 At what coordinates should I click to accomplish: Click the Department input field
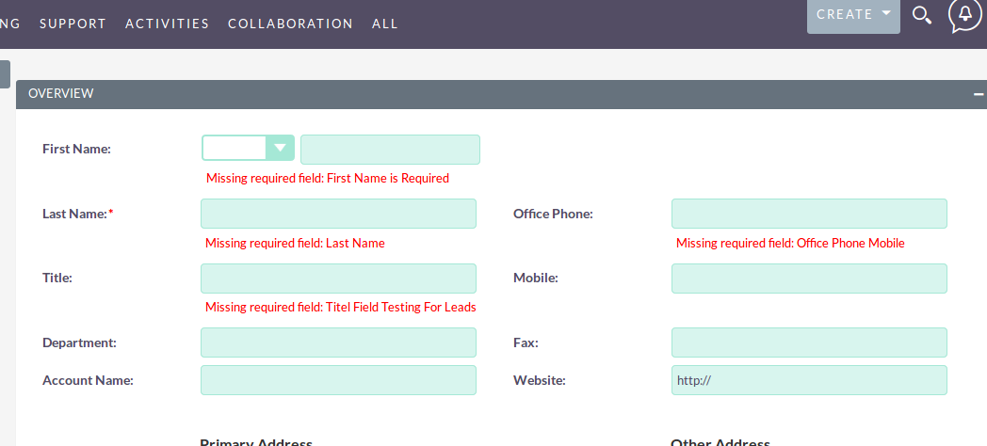click(x=339, y=342)
